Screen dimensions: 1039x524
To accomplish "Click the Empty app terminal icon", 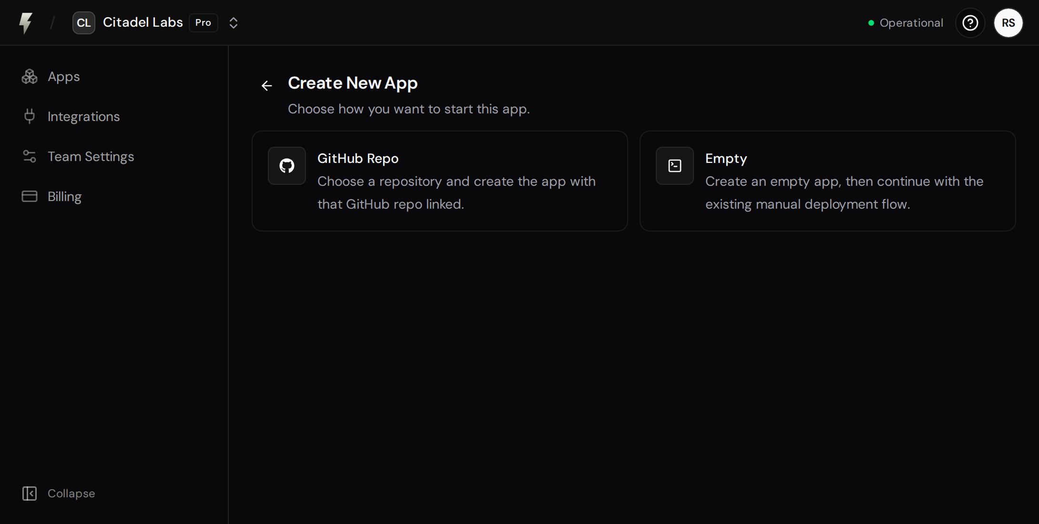I will coord(675,166).
